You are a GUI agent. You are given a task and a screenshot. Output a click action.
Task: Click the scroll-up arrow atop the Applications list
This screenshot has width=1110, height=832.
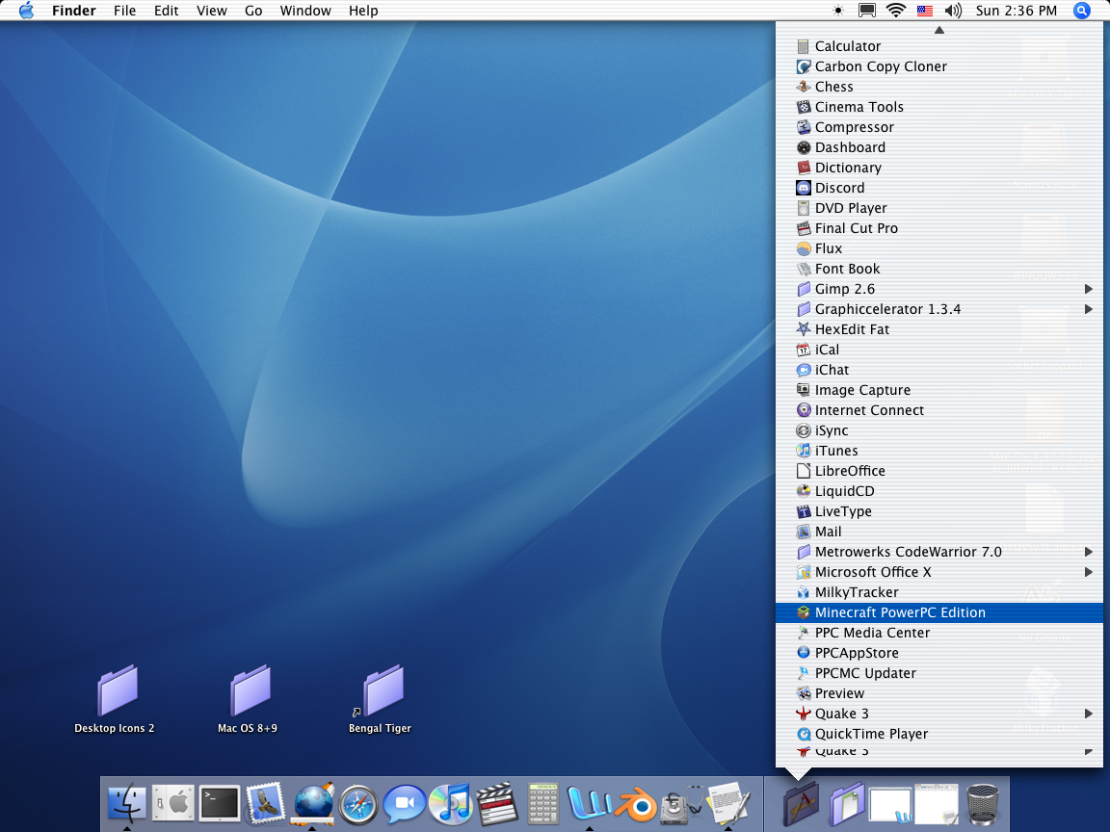[938, 30]
